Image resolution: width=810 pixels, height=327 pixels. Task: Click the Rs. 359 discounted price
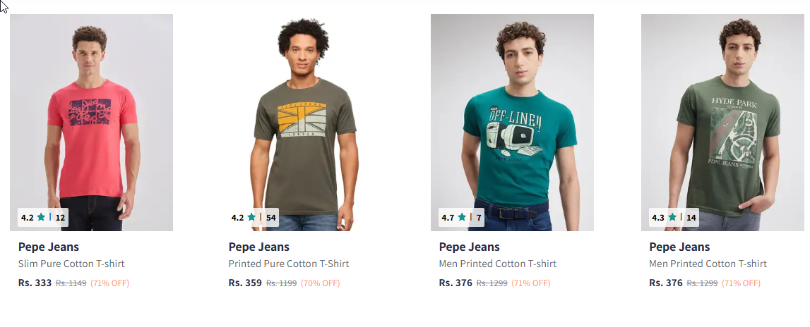(246, 283)
